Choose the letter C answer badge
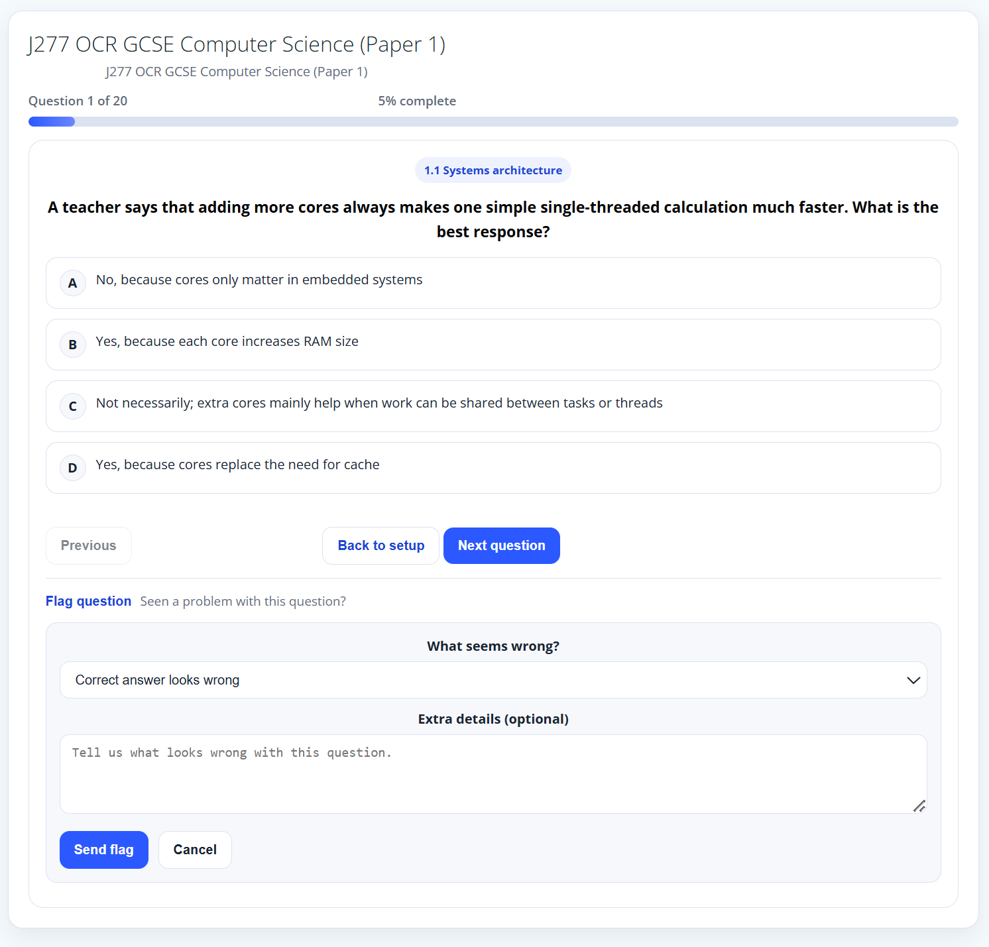Image resolution: width=989 pixels, height=947 pixels. 73,406
